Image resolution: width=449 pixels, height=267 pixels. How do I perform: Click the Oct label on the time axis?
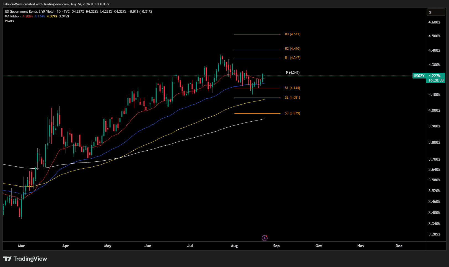pos(319,246)
